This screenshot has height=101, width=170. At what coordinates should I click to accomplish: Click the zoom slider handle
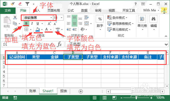point(136,98)
